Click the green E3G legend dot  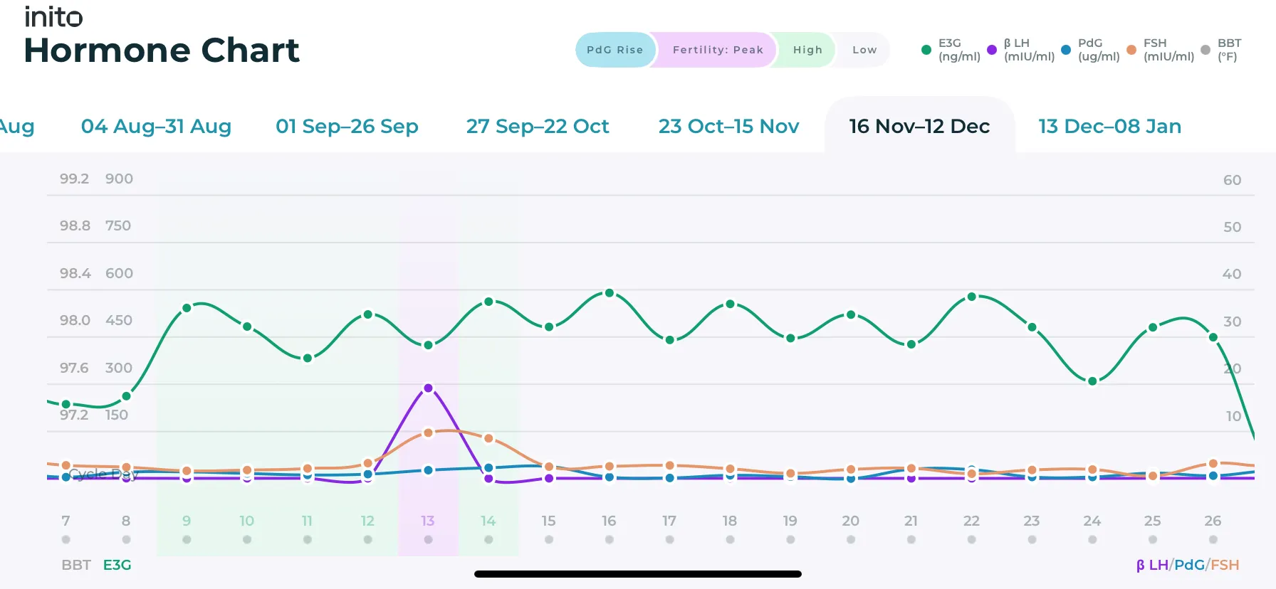coord(926,50)
